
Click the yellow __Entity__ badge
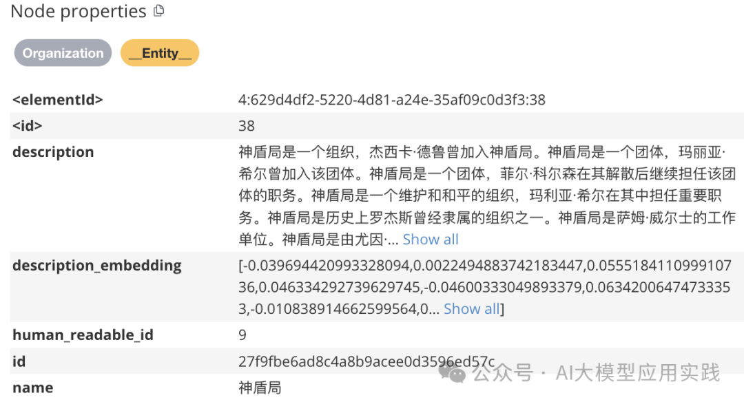pos(160,52)
